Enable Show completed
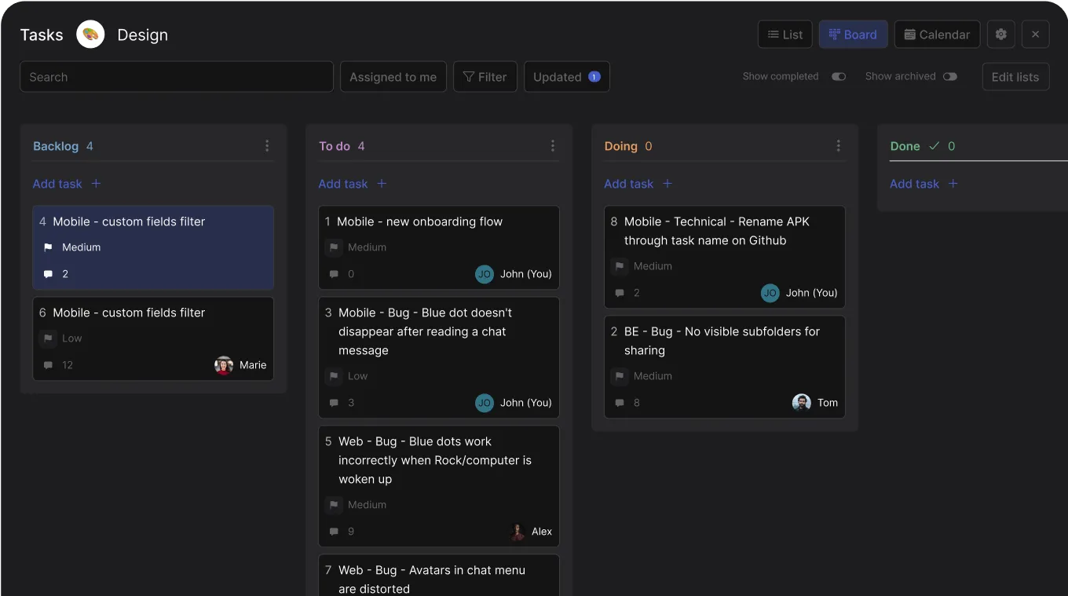 (838, 76)
